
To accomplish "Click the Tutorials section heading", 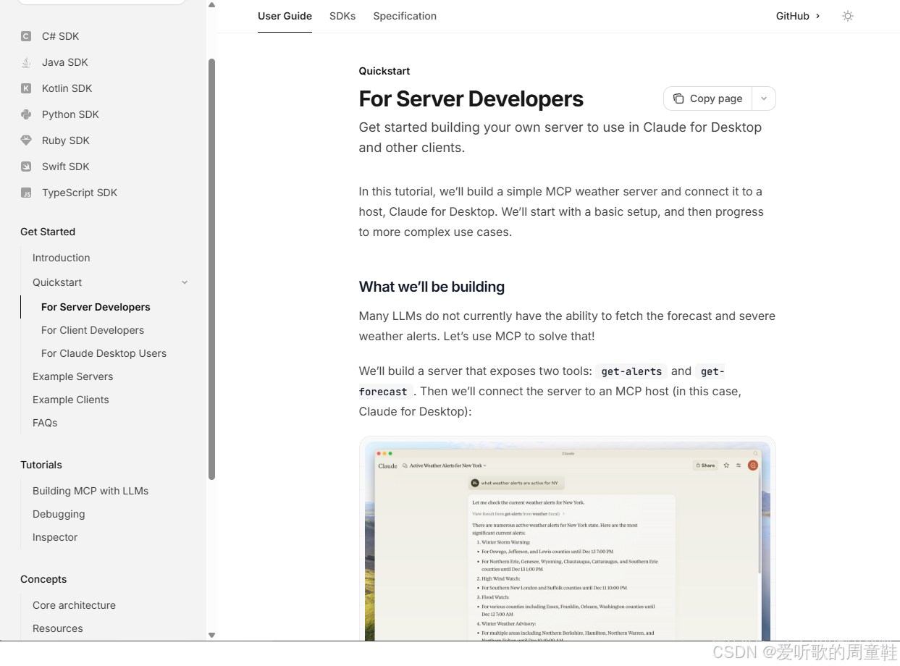I will coord(41,465).
